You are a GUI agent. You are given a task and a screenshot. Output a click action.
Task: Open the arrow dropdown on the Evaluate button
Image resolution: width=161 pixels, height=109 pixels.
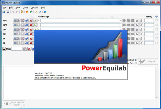tap(139, 62)
